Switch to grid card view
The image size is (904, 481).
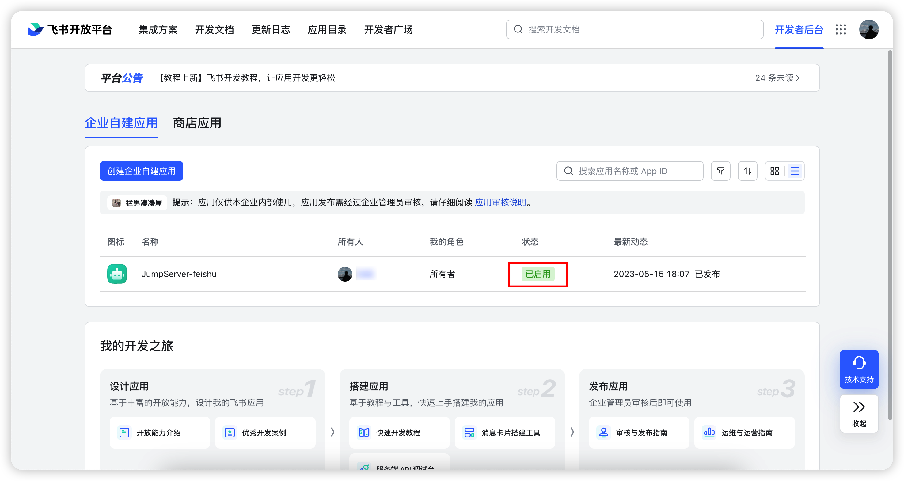click(775, 171)
